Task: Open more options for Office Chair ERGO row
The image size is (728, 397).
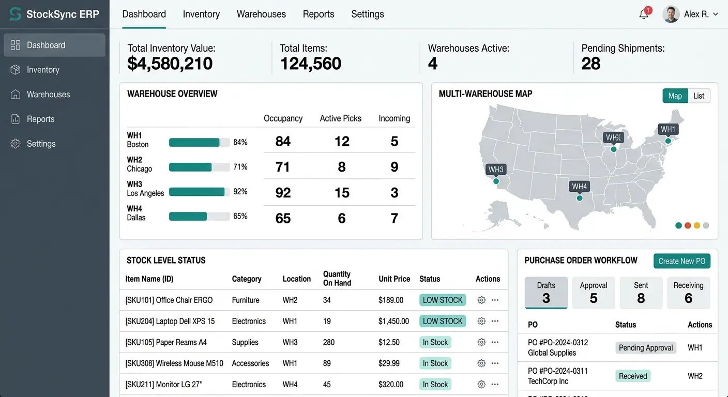Action: [495, 300]
